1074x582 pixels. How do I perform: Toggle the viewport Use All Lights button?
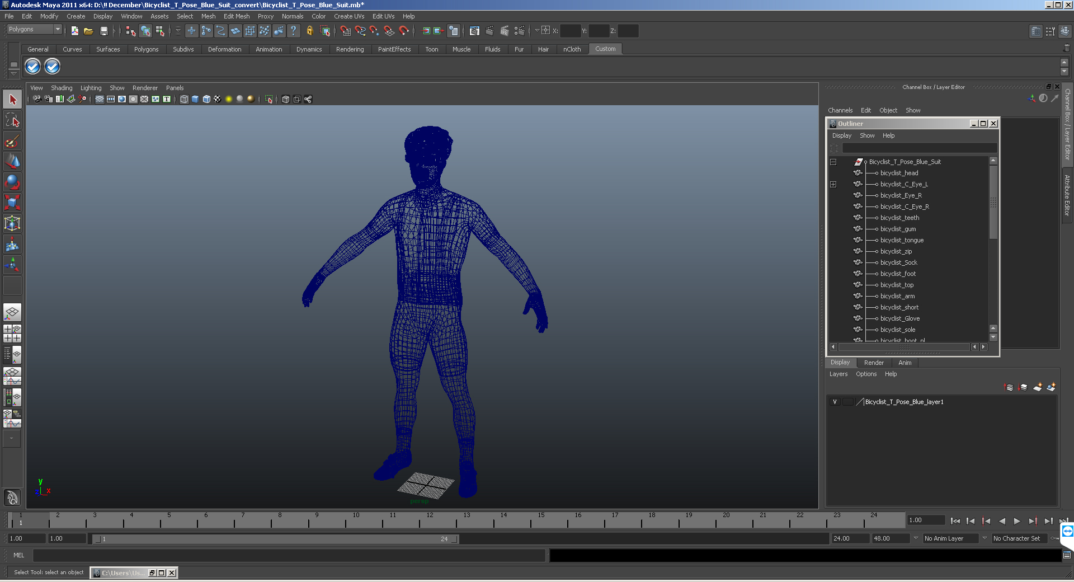click(x=228, y=99)
